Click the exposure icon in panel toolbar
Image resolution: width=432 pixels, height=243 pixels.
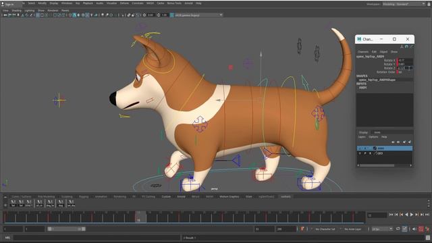coord(144,15)
